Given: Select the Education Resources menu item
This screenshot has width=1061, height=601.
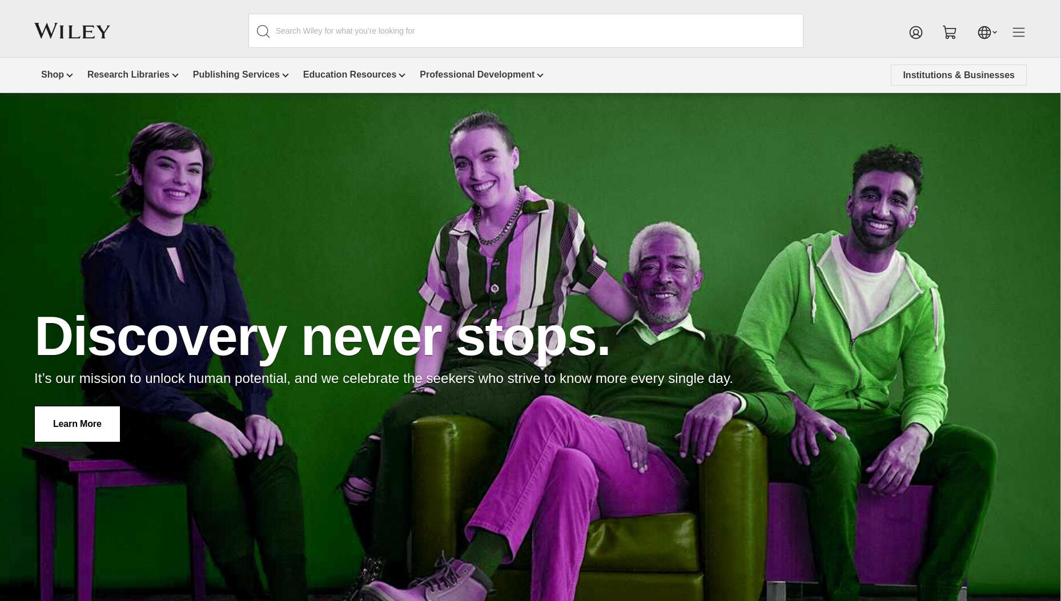Looking at the screenshot, I should [349, 75].
